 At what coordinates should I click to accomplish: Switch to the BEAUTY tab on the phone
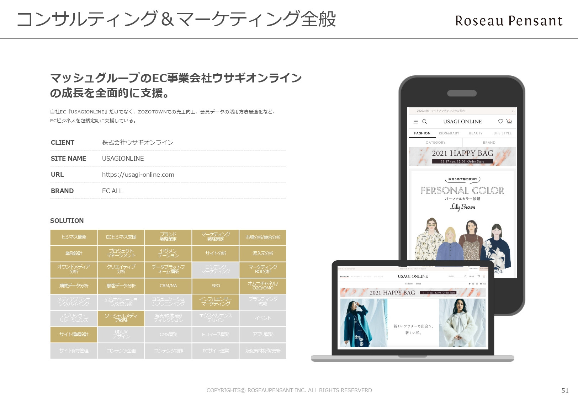[x=476, y=133]
